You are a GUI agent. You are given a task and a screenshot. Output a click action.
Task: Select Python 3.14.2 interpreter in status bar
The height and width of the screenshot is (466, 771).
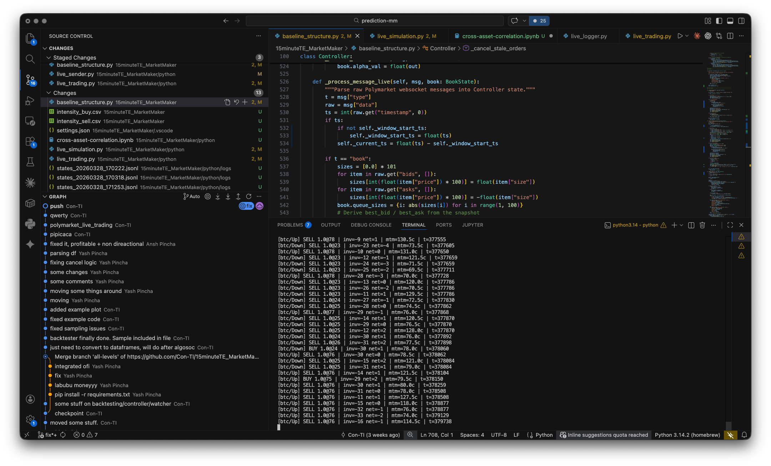point(687,435)
